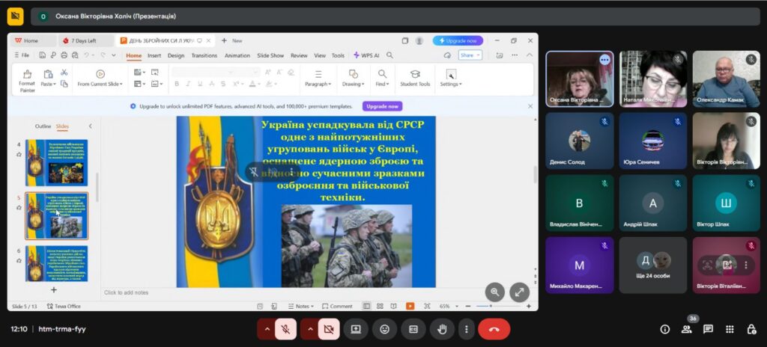The height and width of the screenshot is (347, 767).
Task: Open the Paragraph dropdown in ribbon
Action: [x=318, y=84]
